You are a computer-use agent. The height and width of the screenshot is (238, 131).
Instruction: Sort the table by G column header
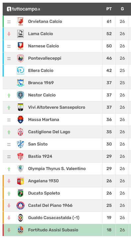[x=122, y=9]
